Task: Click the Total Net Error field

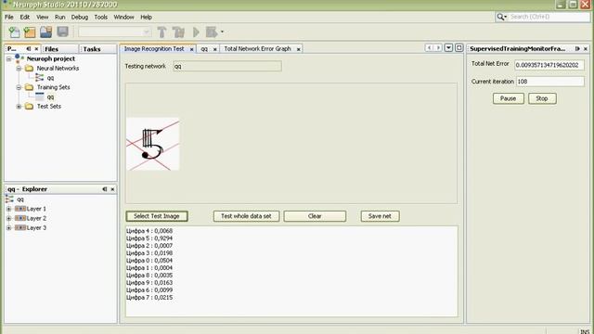Action: coord(549,65)
